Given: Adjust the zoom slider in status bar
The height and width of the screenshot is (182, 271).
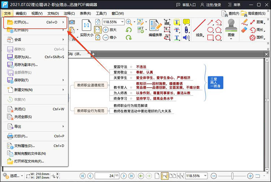Looking at the screenshot, I should pyautogui.click(x=232, y=176).
